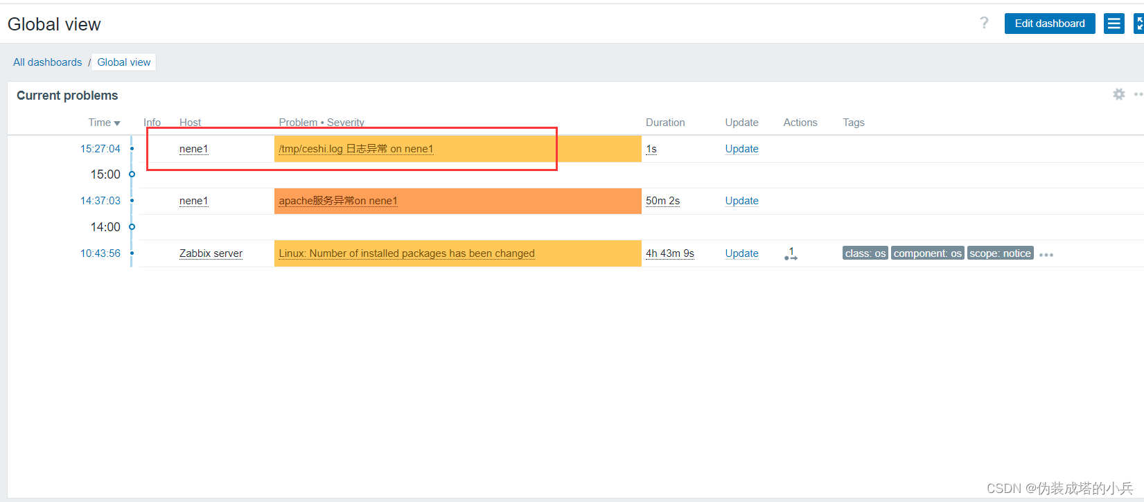Click duration 1s value
The height and width of the screenshot is (502, 1144).
(x=651, y=149)
